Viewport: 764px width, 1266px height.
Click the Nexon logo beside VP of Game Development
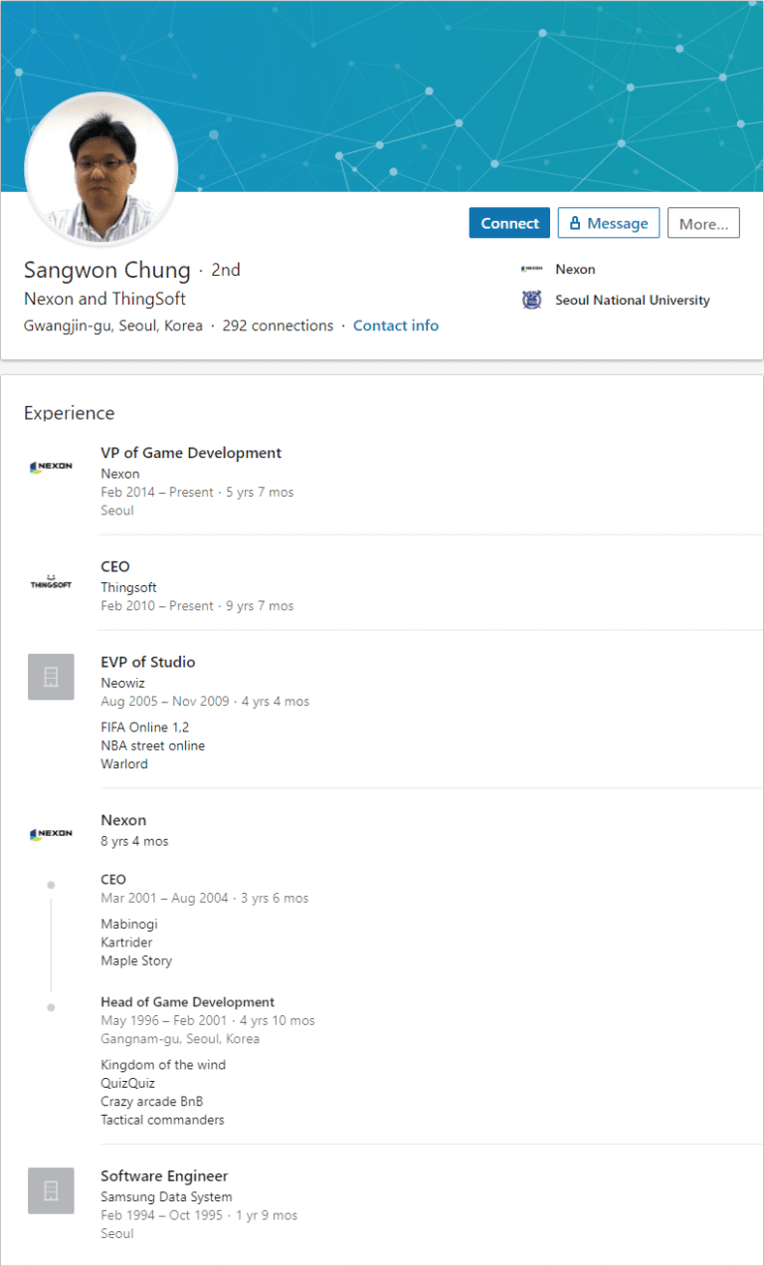[51, 466]
